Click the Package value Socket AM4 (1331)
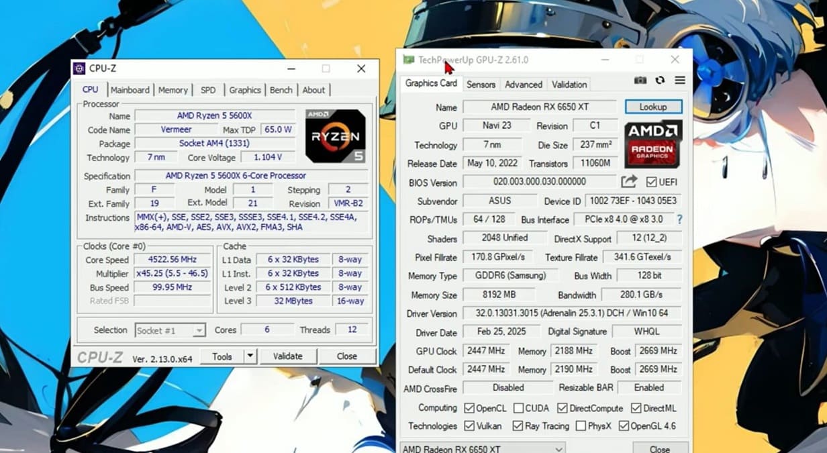Viewport: 827px width, 453px height. click(215, 144)
